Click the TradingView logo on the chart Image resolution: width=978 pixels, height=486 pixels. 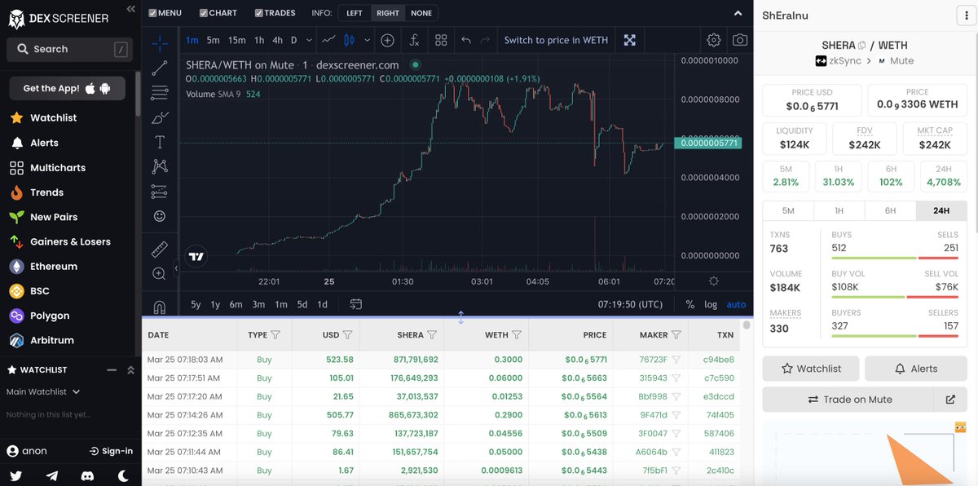pyautogui.click(x=196, y=256)
